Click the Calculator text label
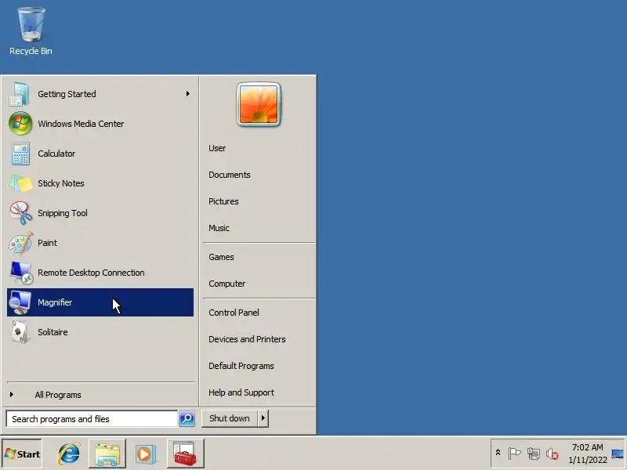 tap(56, 154)
